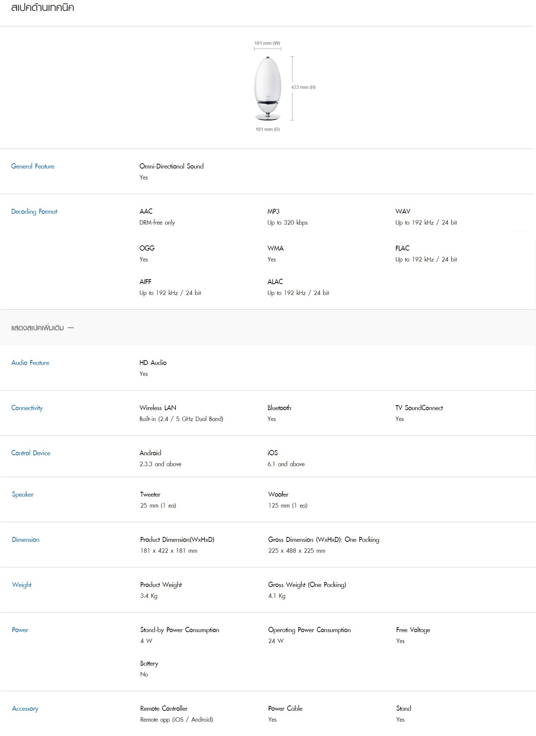Click the TV SoundConnect spec title
Viewport: 536px width, 736px height.
[419, 408]
